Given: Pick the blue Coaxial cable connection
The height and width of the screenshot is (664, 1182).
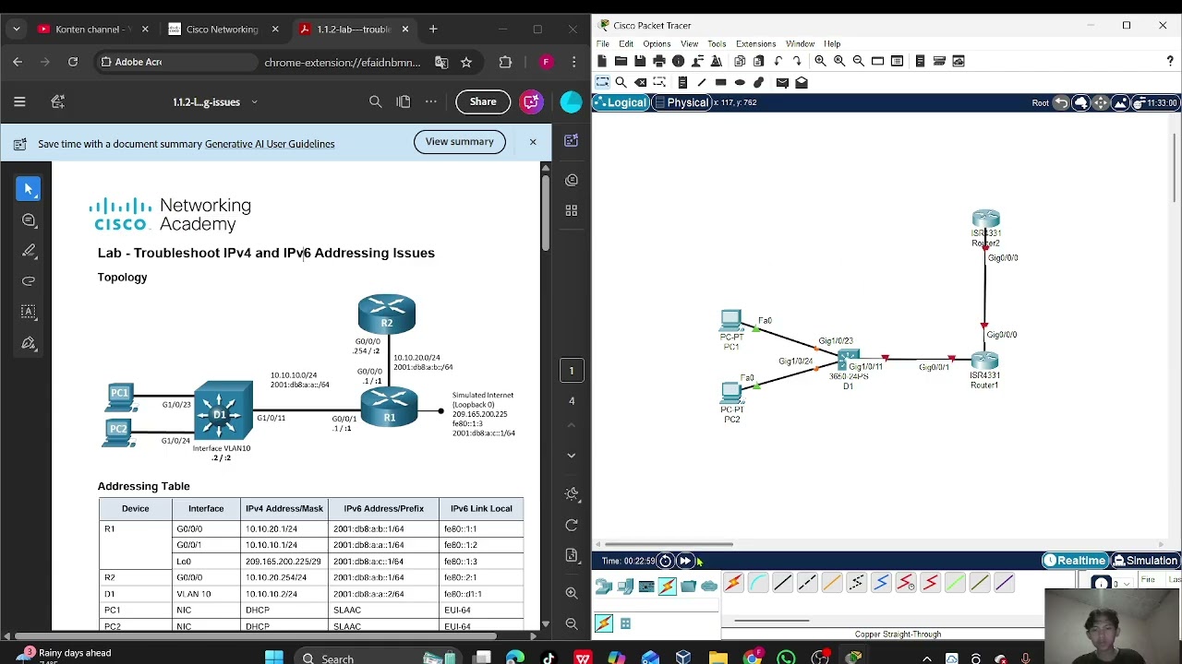Looking at the screenshot, I should [x=881, y=583].
